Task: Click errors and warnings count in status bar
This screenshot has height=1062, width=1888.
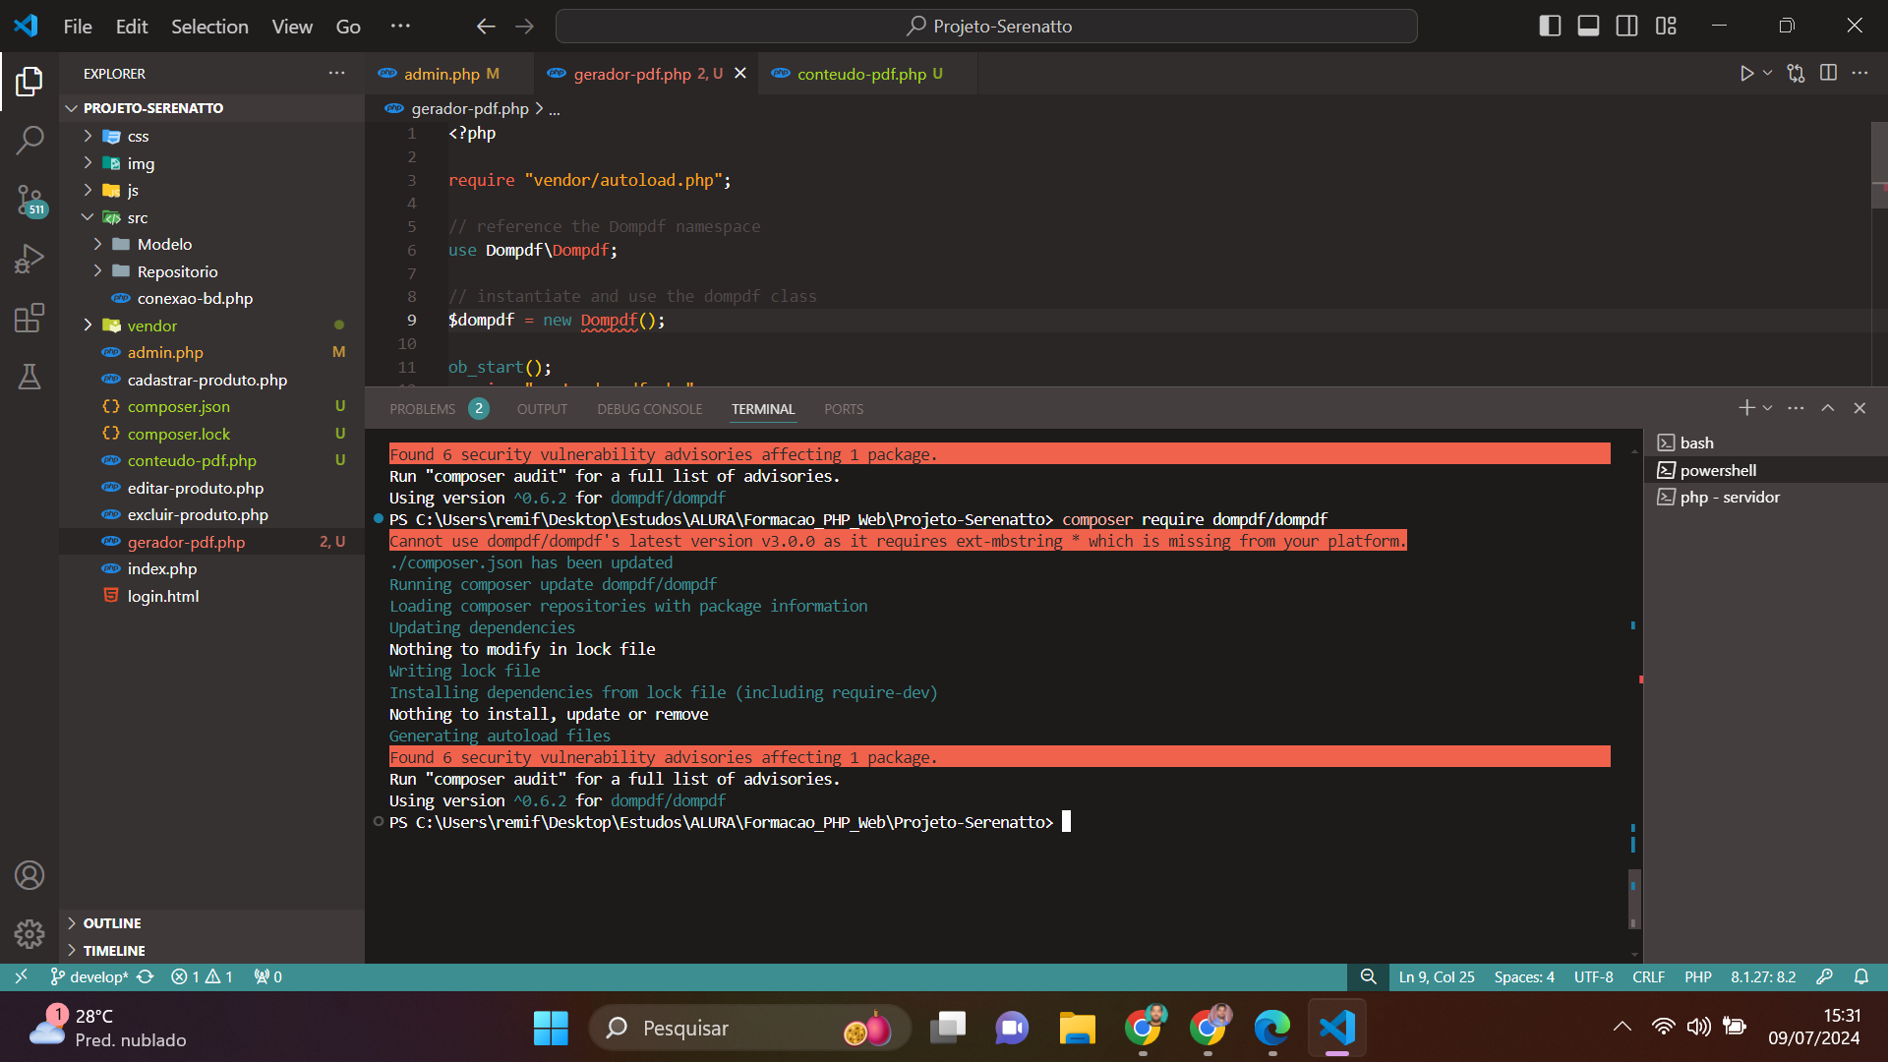Action: click(x=202, y=976)
